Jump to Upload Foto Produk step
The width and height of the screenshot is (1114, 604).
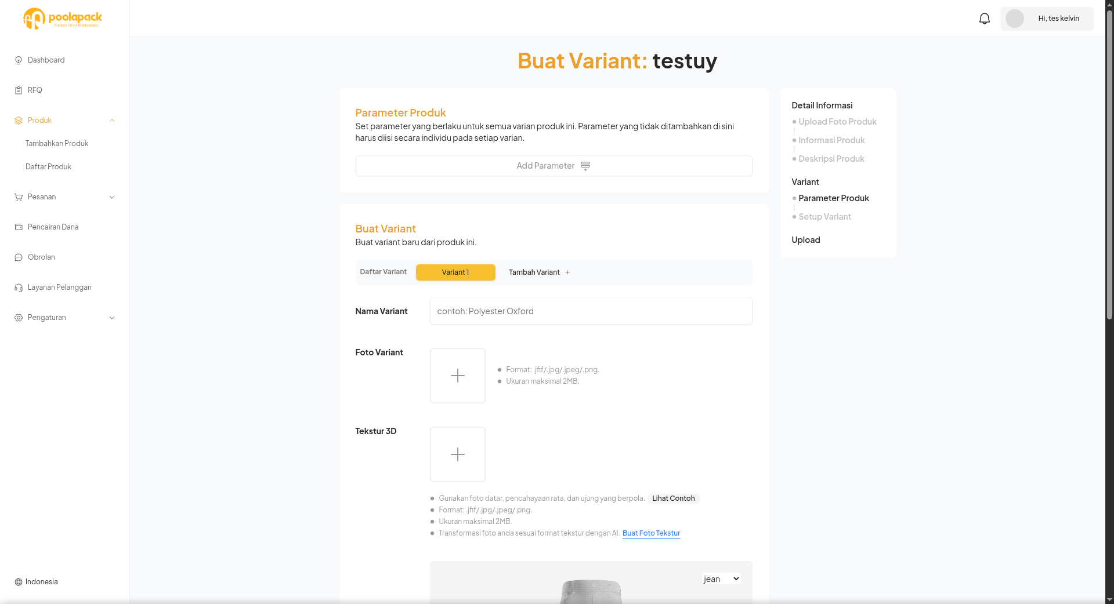coord(837,122)
